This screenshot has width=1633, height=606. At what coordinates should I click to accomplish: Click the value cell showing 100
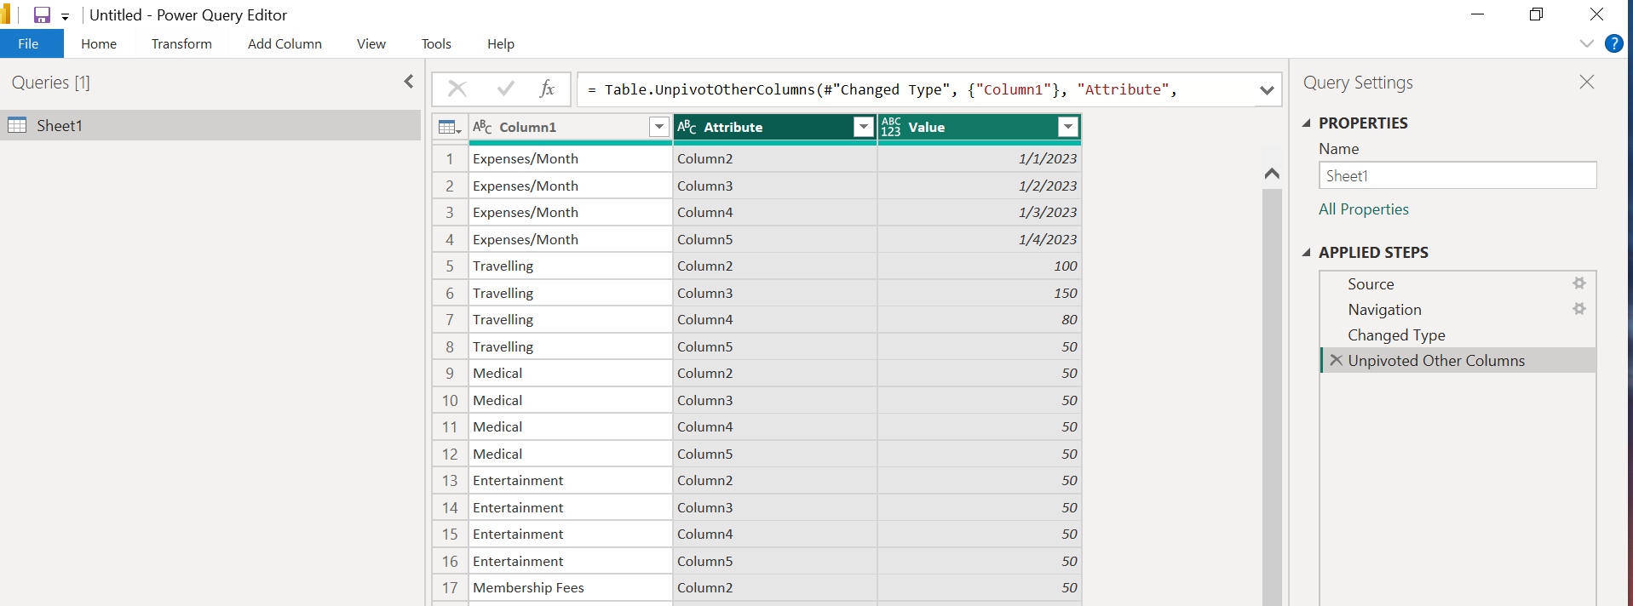(x=980, y=266)
